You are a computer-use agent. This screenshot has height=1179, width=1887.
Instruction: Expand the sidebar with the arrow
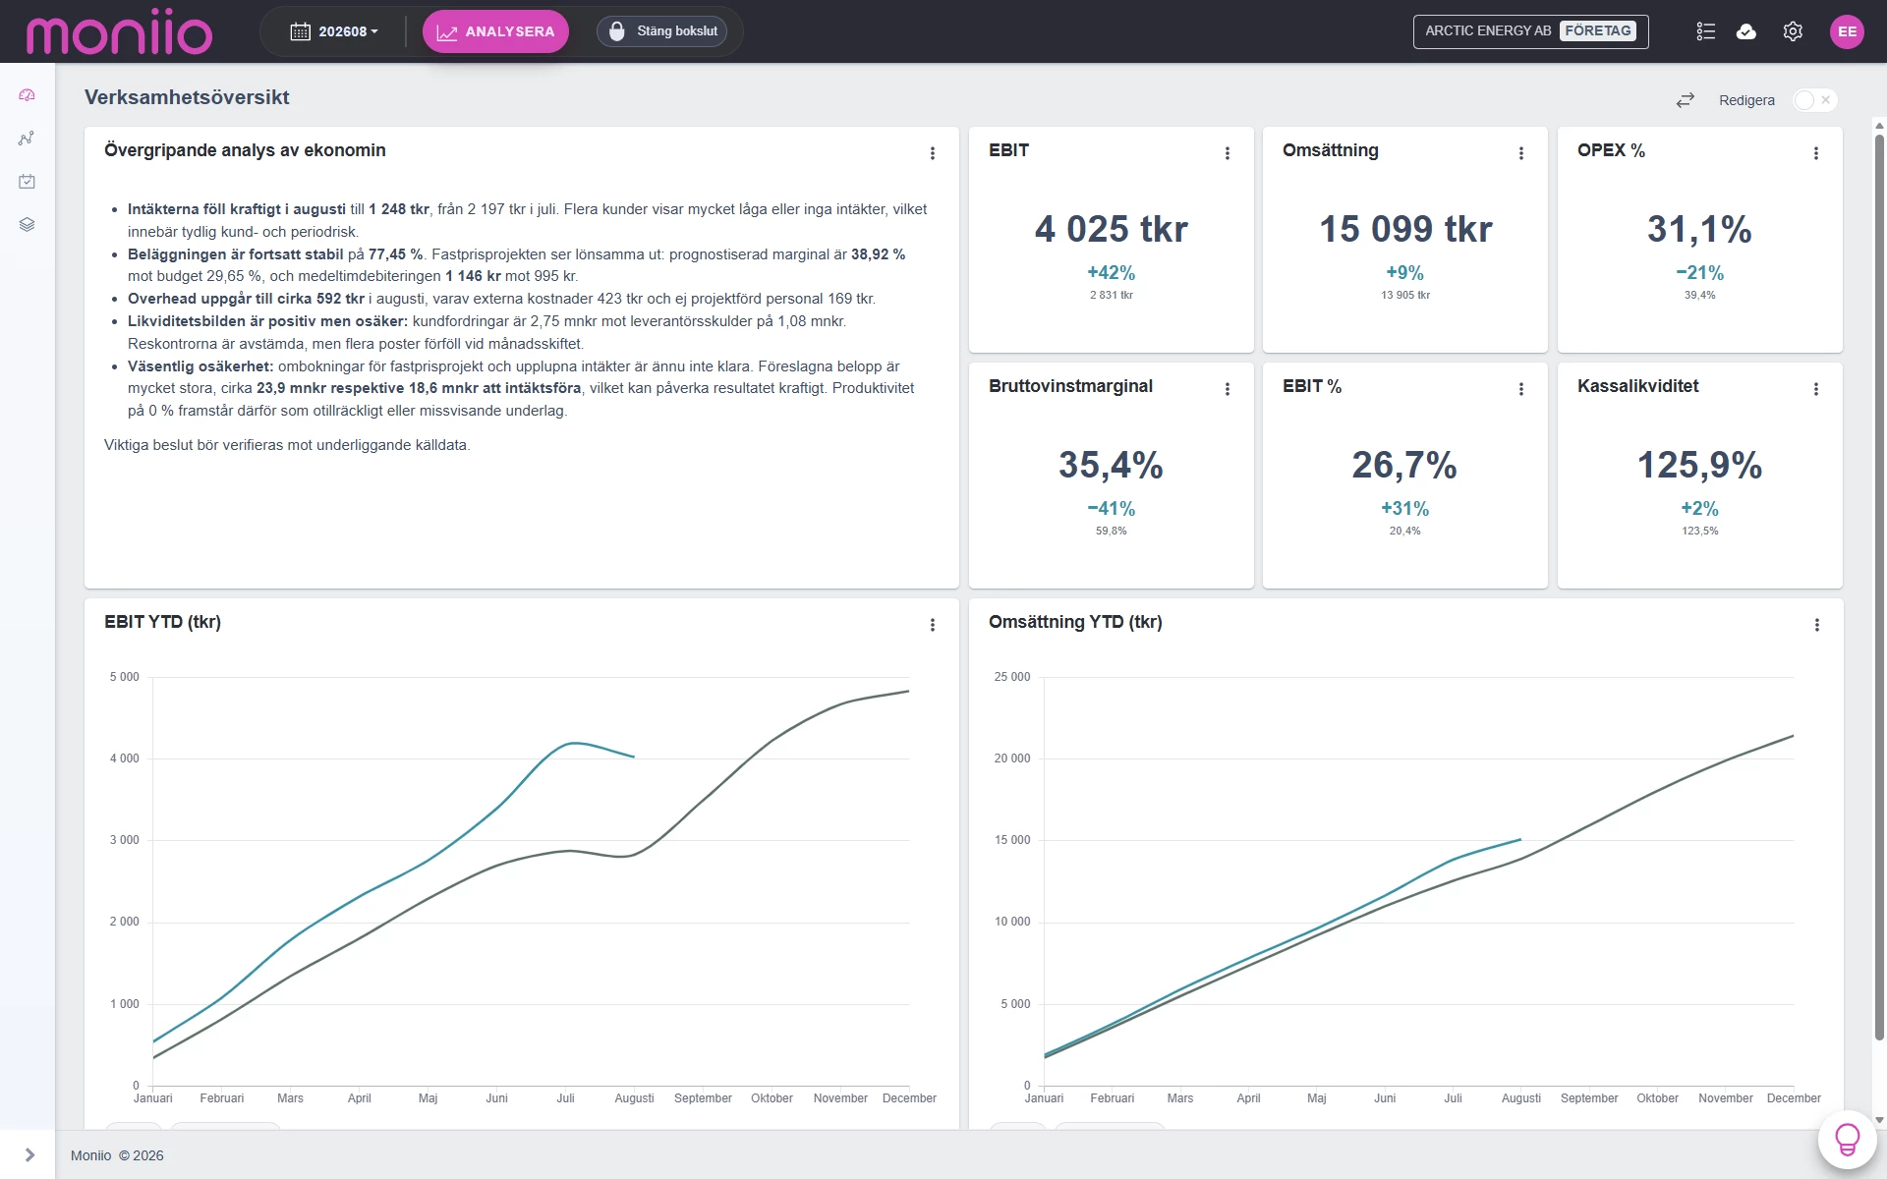pos(29,1155)
